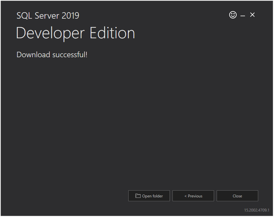274x217 pixels.
Task: Click the Close button at bottom right
Action: [237, 196]
